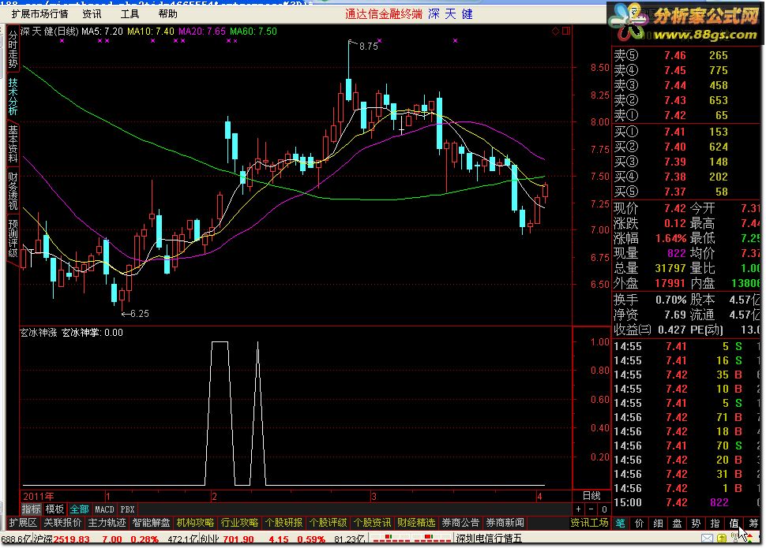This screenshot has height=548, width=766.
Task: Open the 主力轨迹 tab
Action: click(x=107, y=523)
